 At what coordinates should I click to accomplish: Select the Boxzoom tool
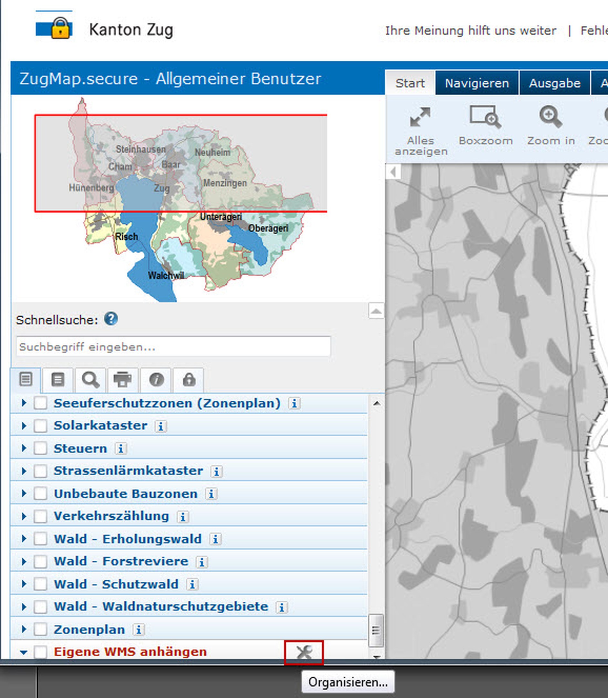point(485,117)
